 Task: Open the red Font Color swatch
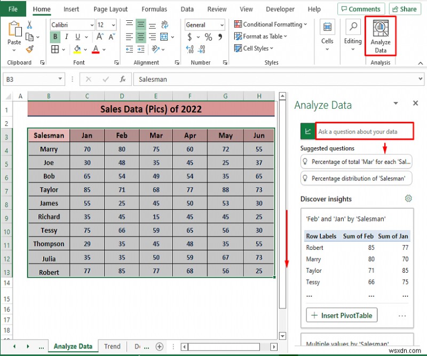(96, 49)
